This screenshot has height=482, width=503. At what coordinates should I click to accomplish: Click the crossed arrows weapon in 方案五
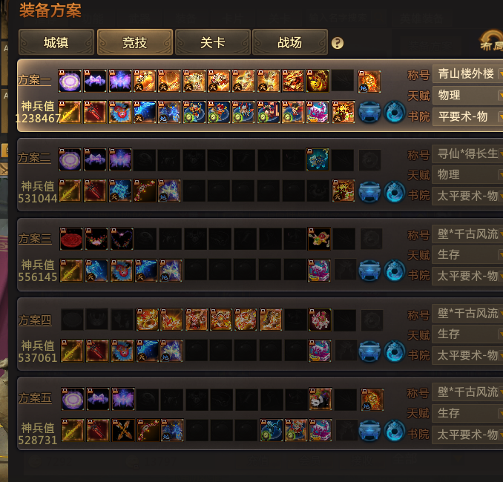pos(123,430)
